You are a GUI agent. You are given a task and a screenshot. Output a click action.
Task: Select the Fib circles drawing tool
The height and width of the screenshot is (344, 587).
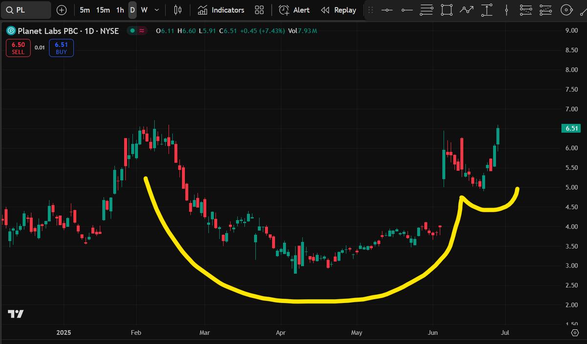coord(566,10)
